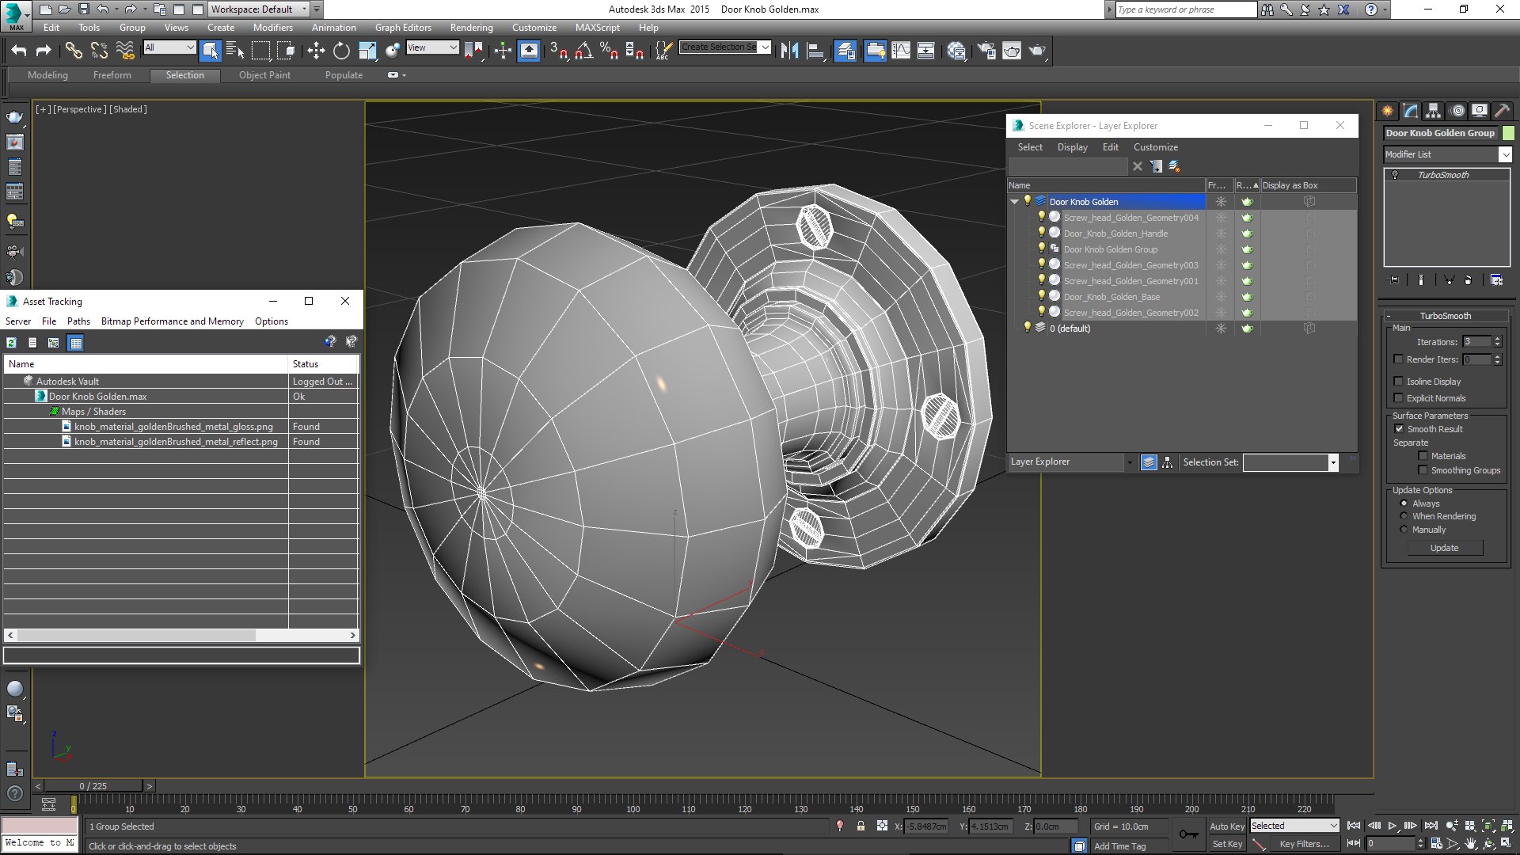Viewport: 1520px width, 855px height.
Task: Activate the Select Object tool
Action: pyautogui.click(x=210, y=51)
